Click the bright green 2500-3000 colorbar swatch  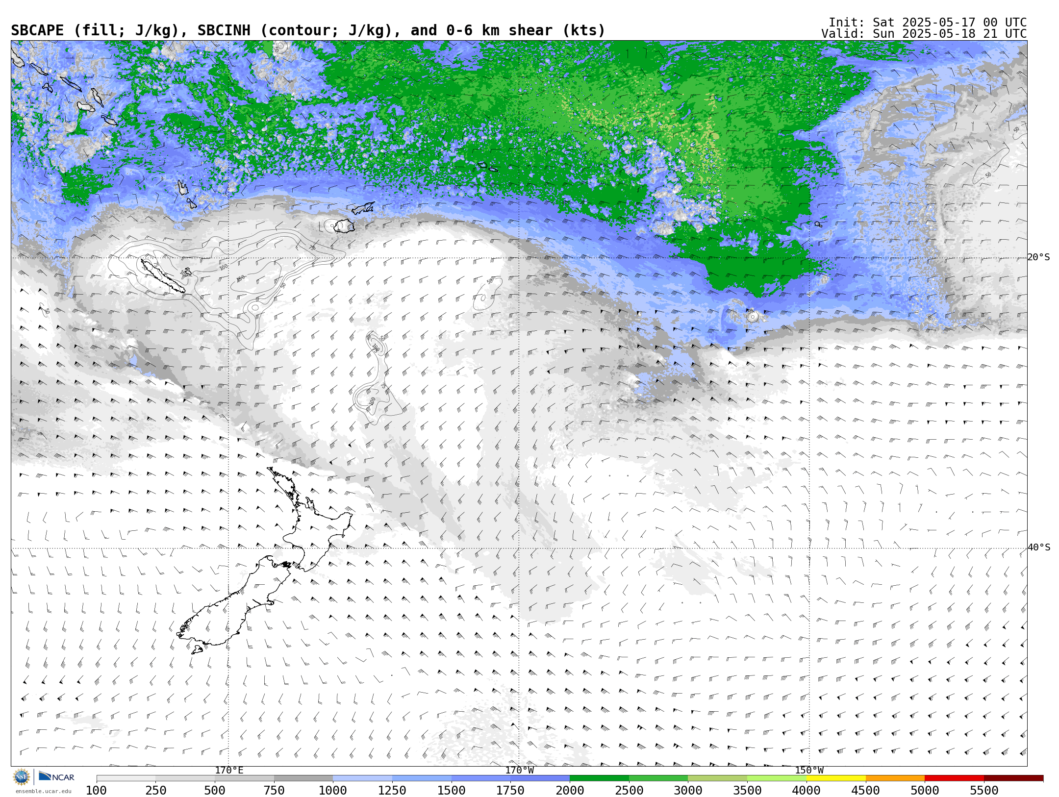click(x=658, y=778)
